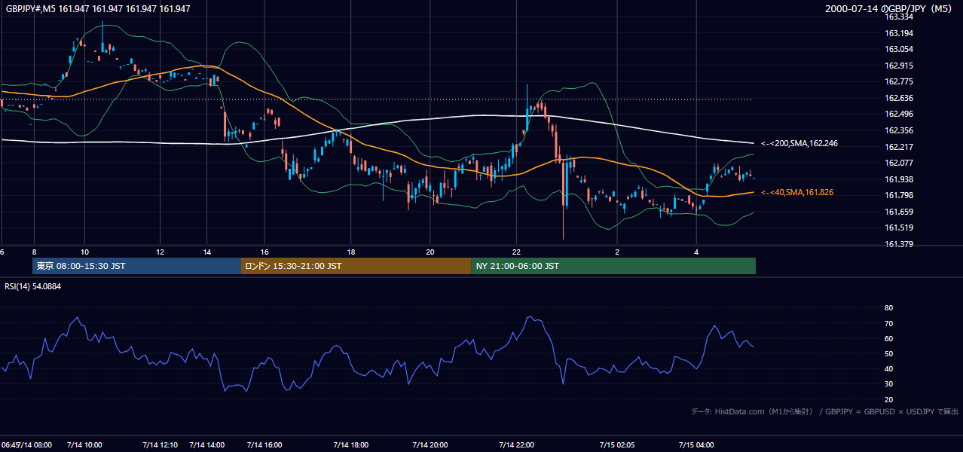Click price axis value 163.194
963x452 pixels.
pos(898,33)
